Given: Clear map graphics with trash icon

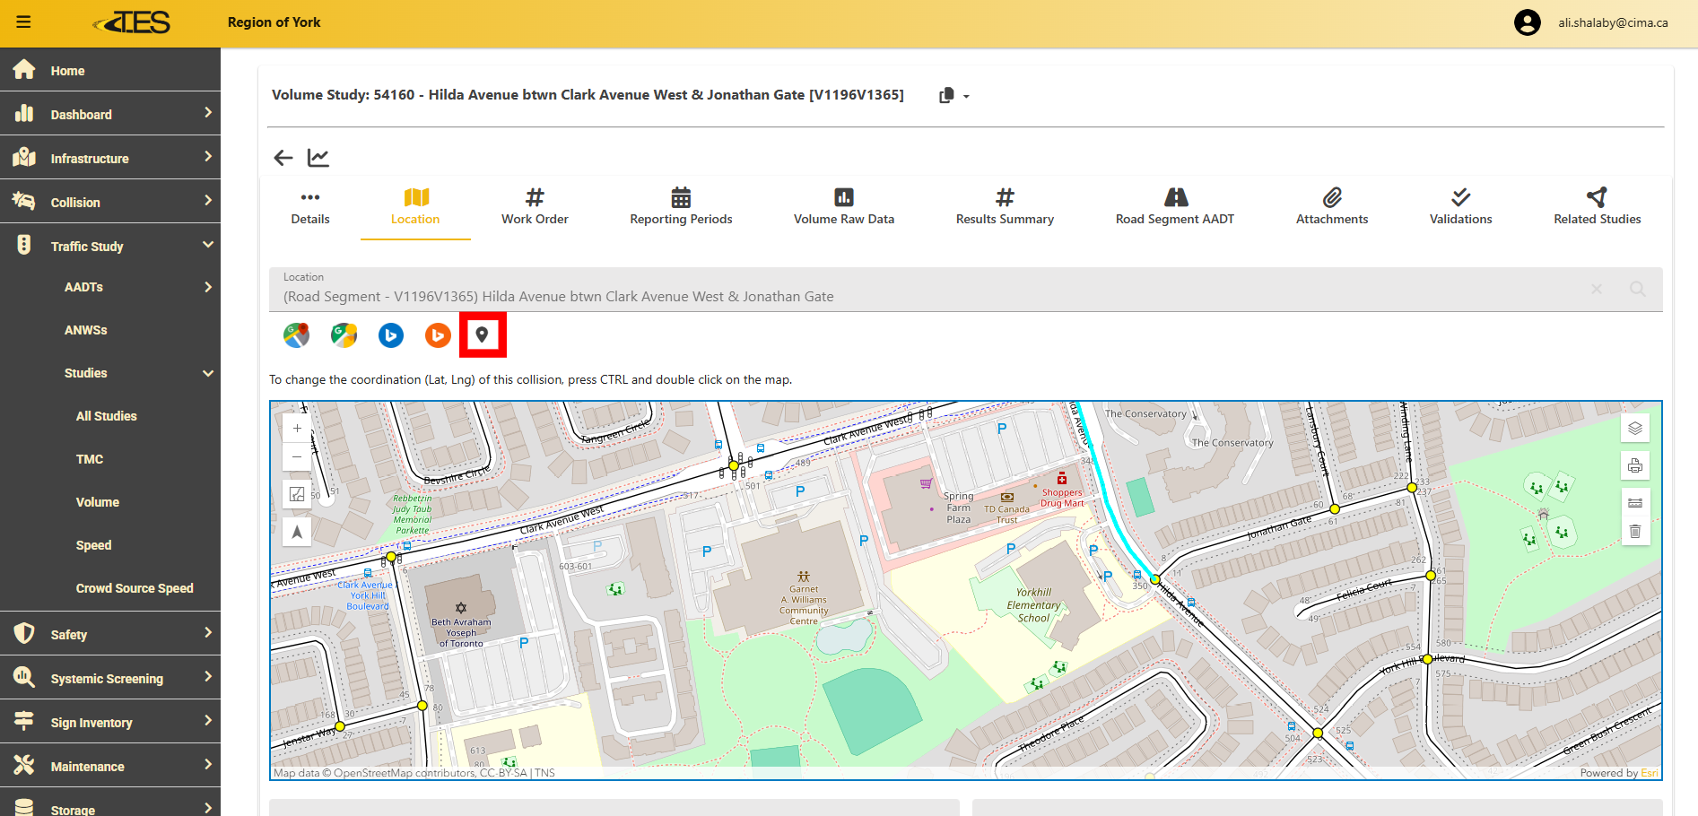Looking at the screenshot, I should pos(1634,532).
